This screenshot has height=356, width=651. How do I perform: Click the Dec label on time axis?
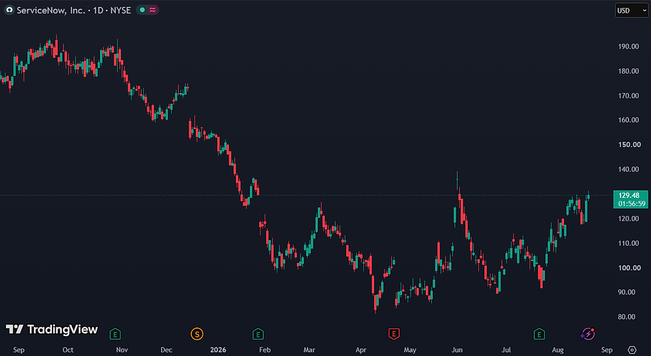point(166,350)
